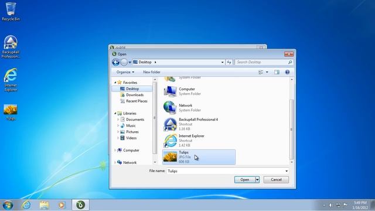Click the Change your view icon

(x=261, y=72)
